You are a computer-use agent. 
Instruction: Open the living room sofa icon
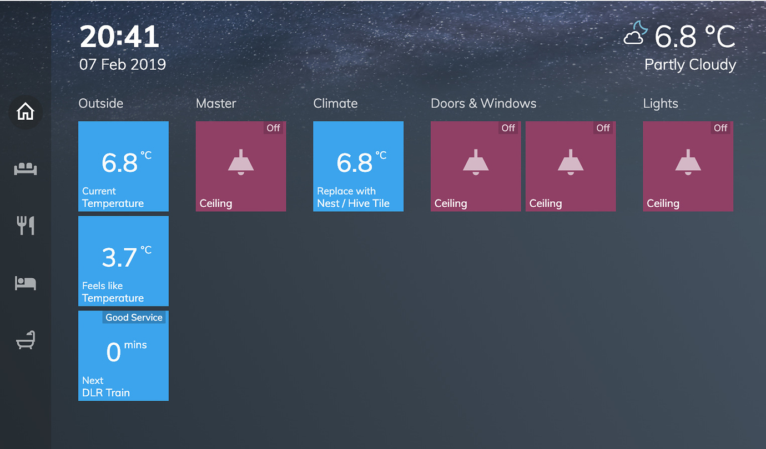(26, 169)
